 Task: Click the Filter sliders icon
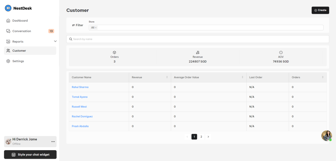pyautogui.click(x=73, y=25)
